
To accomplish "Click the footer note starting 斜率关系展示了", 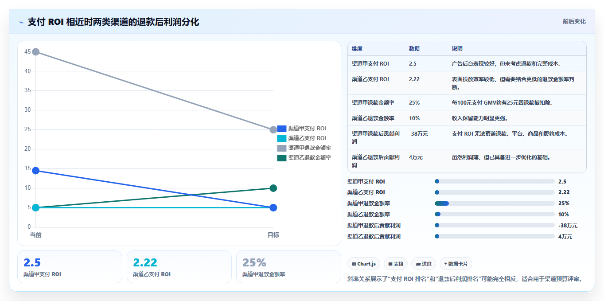I will [x=465, y=279].
